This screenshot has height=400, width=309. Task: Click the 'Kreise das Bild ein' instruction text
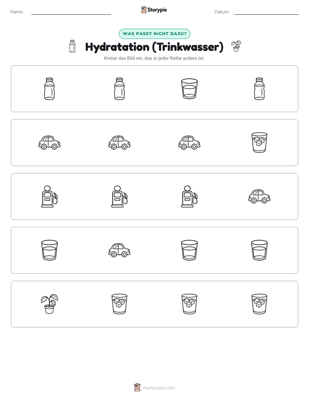(154, 58)
